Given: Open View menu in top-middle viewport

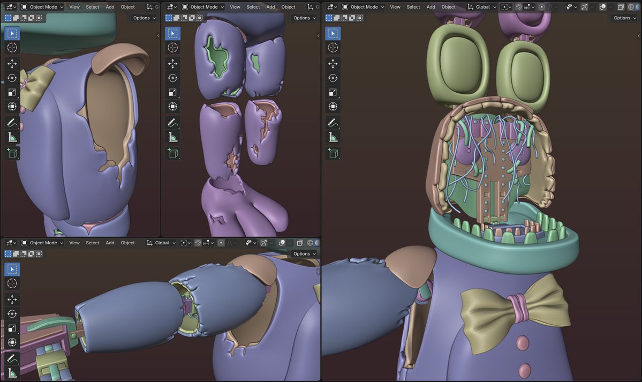Looking at the screenshot, I should click(235, 7).
